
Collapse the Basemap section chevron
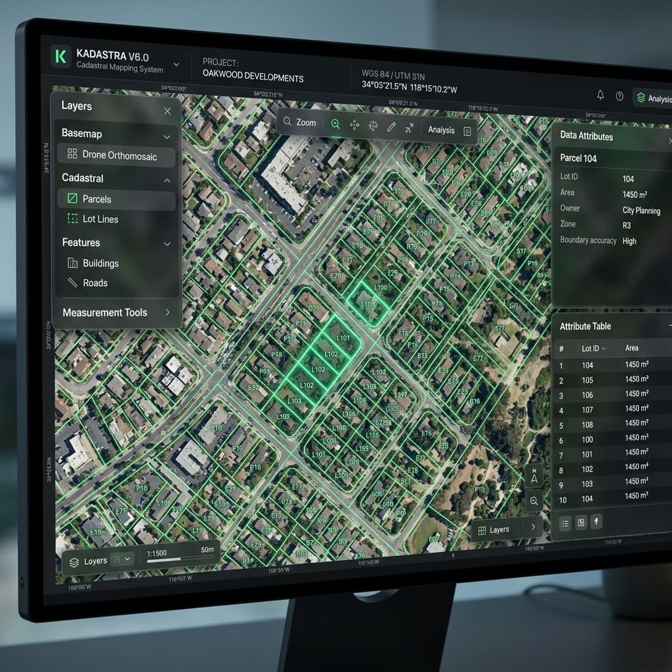(x=167, y=137)
